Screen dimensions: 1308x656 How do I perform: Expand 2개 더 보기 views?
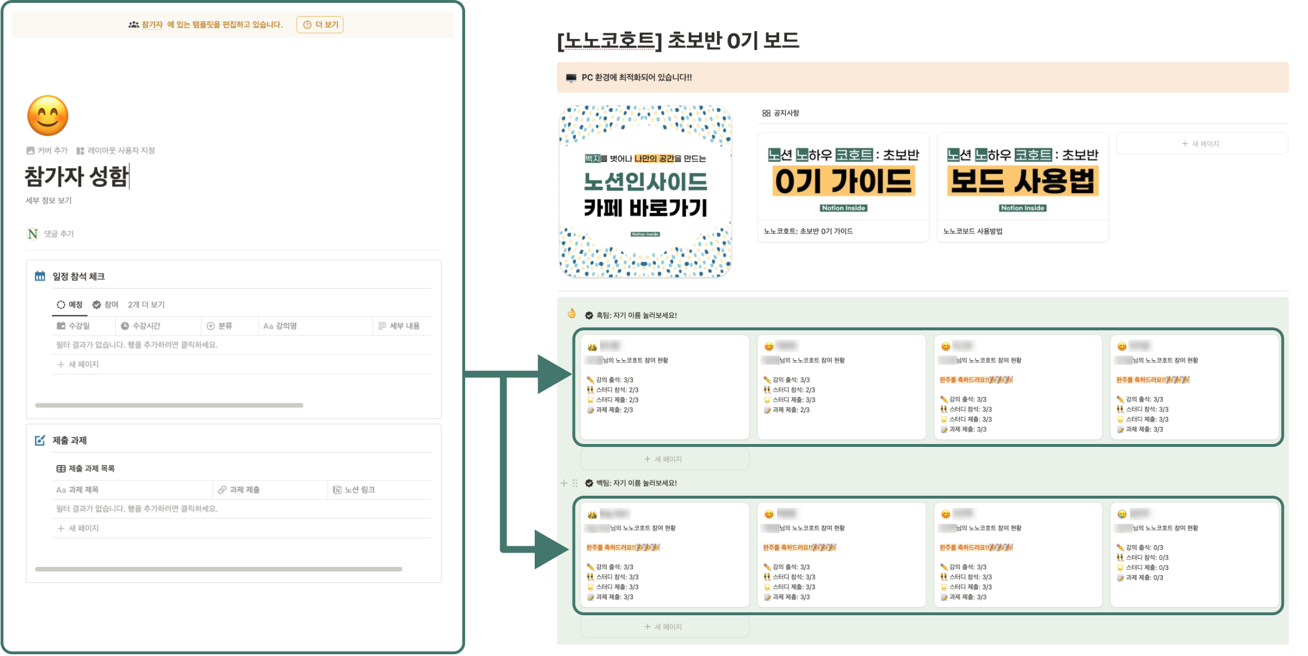pyautogui.click(x=146, y=304)
